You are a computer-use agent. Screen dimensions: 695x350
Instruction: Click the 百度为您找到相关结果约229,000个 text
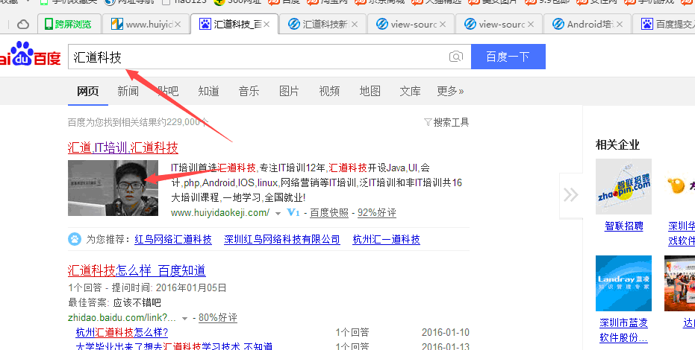[x=138, y=122]
